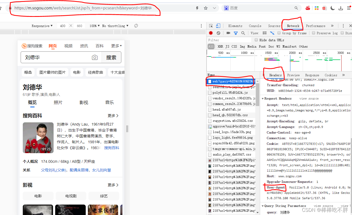Viewport: 352px width, 215px height.
Task: Open the colorful grid apps extension
Action: [x=317, y=8]
